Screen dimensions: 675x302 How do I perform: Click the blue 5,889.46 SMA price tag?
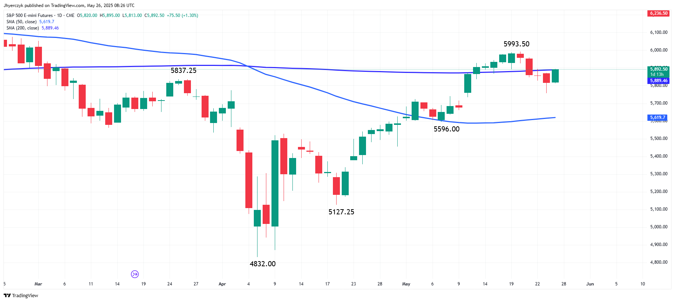(658, 81)
